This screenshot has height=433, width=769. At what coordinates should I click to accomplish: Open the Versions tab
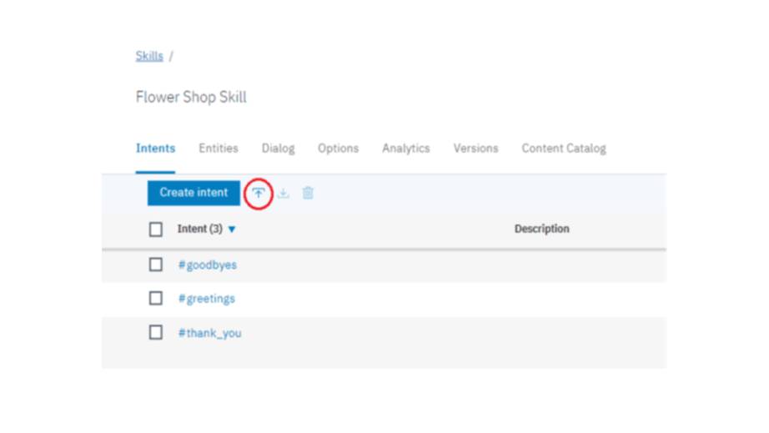point(475,149)
